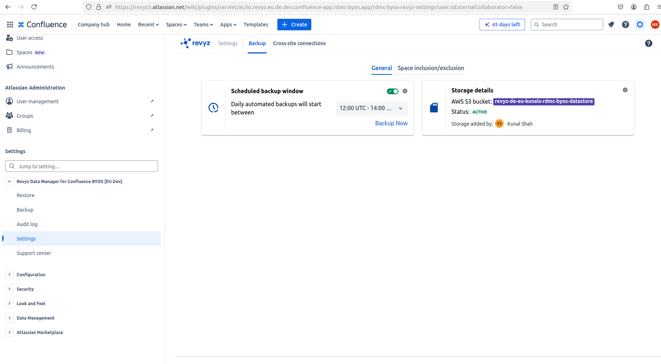The height and width of the screenshot is (364, 661).
Task: Expand the Data Management section
Action: tap(9, 318)
